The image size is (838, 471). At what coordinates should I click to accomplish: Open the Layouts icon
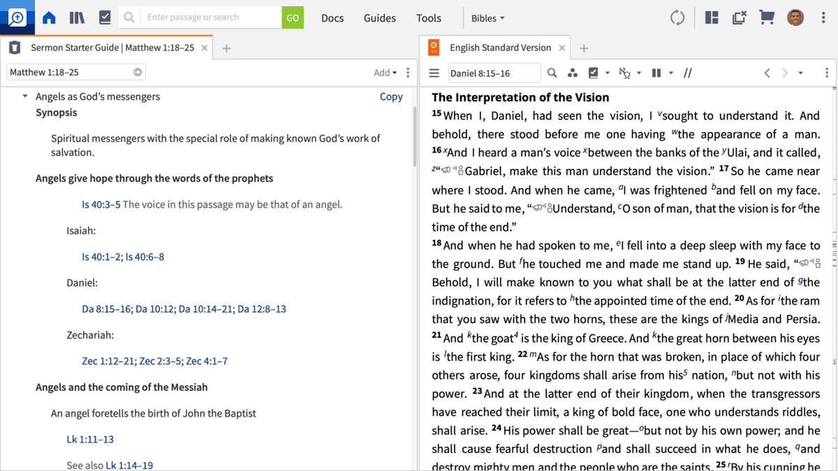point(712,18)
